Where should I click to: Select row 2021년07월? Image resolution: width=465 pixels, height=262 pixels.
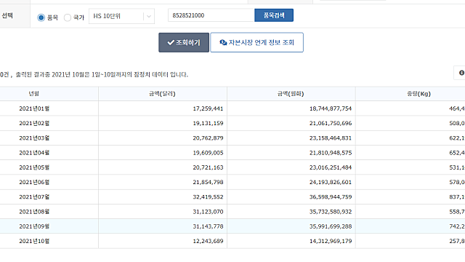232,196
